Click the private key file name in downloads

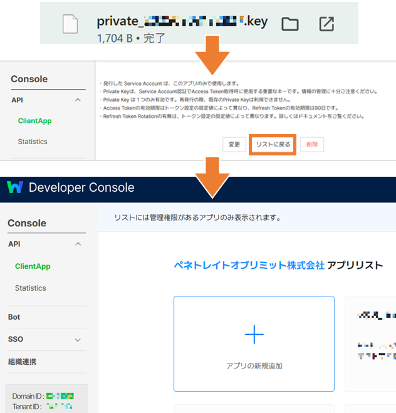(182, 22)
